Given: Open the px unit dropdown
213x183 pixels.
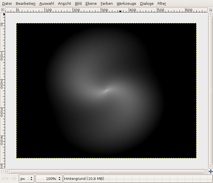Looking at the screenshot, I should coord(27,179).
